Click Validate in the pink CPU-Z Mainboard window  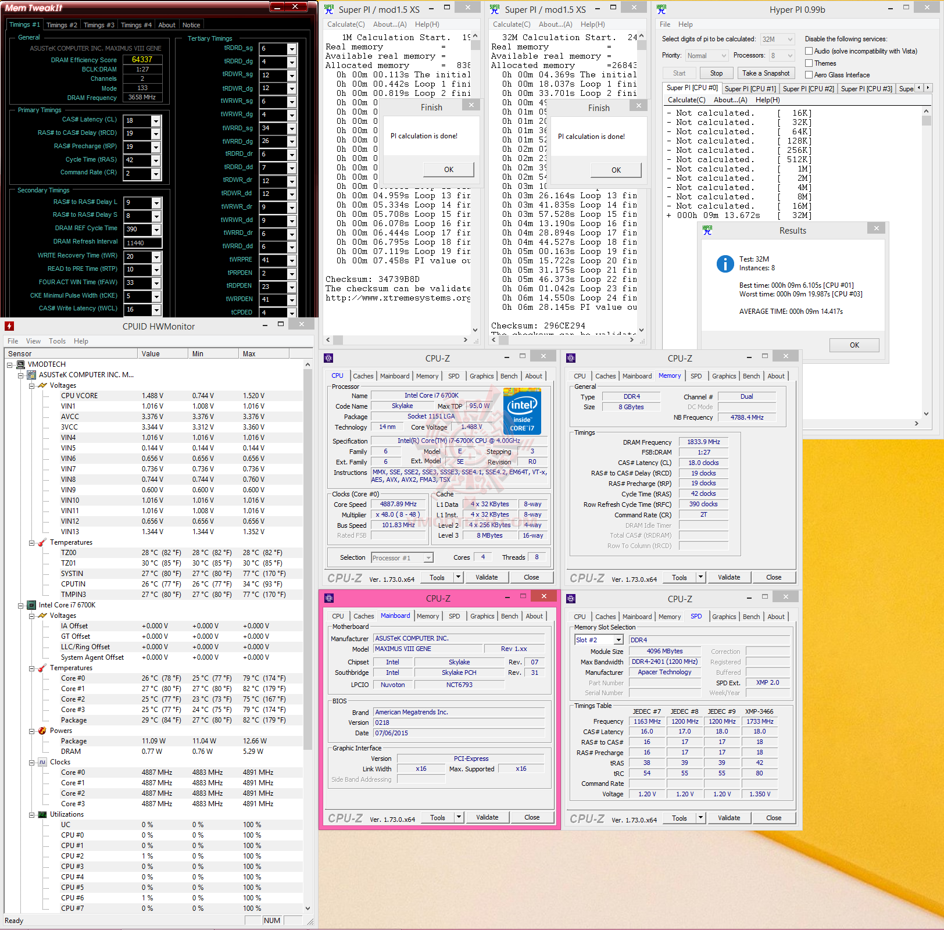coord(487,817)
